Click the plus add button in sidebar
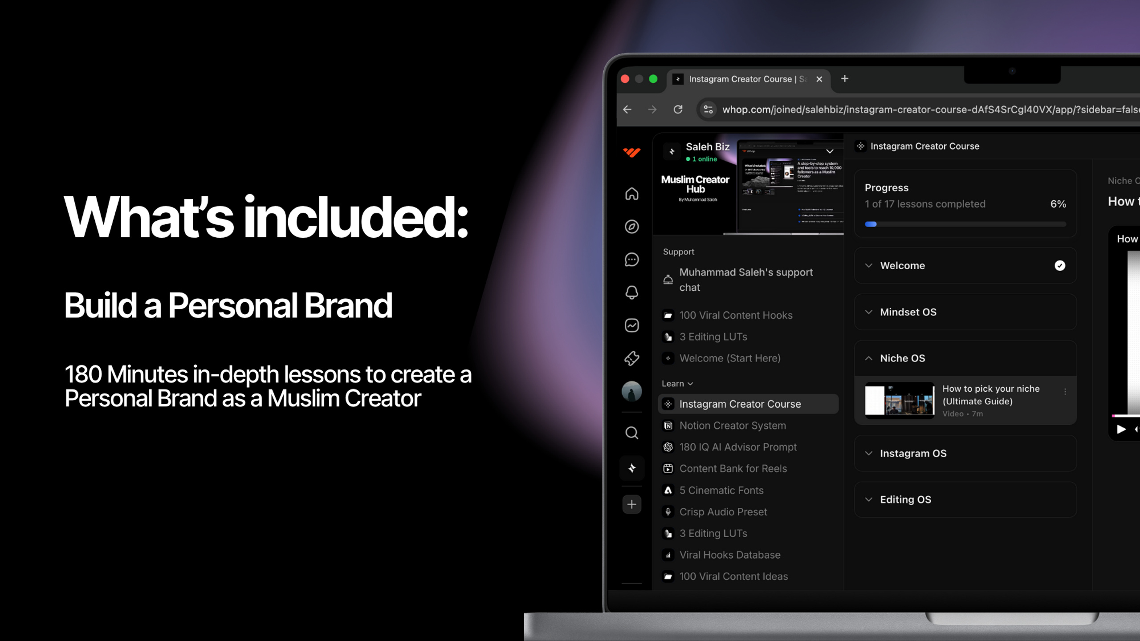Screen dimensions: 1140x641 [x=631, y=504]
